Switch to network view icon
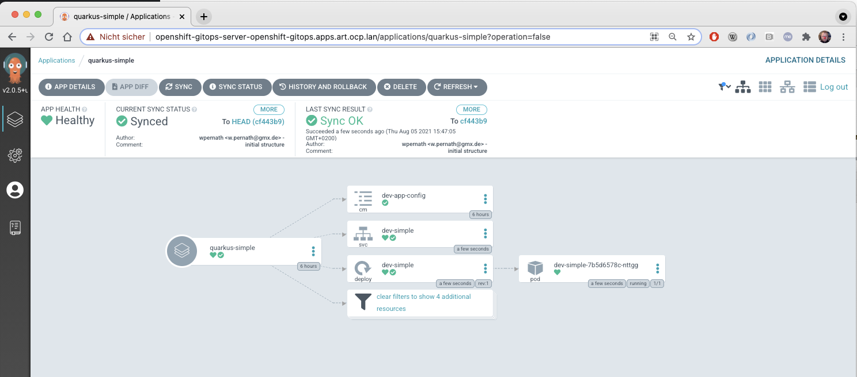This screenshot has width=857, height=377. pyautogui.click(x=787, y=87)
